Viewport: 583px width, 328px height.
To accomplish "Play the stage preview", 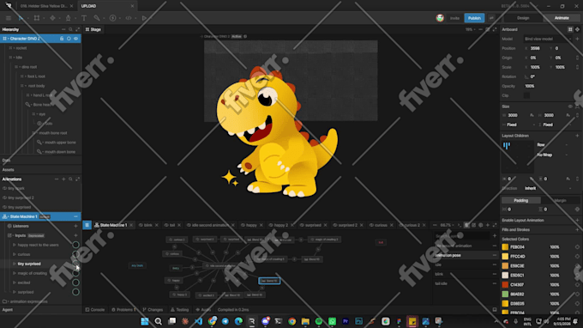I will tap(144, 18).
